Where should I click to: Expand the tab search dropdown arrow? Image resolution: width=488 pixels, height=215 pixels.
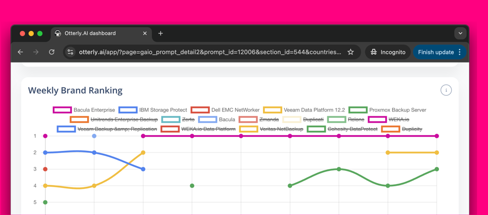click(460, 33)
